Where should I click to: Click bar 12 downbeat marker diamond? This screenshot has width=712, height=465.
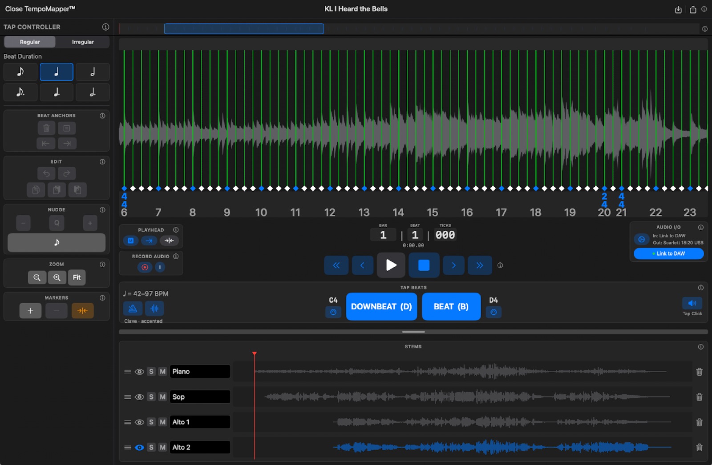[x=330, y=188]
